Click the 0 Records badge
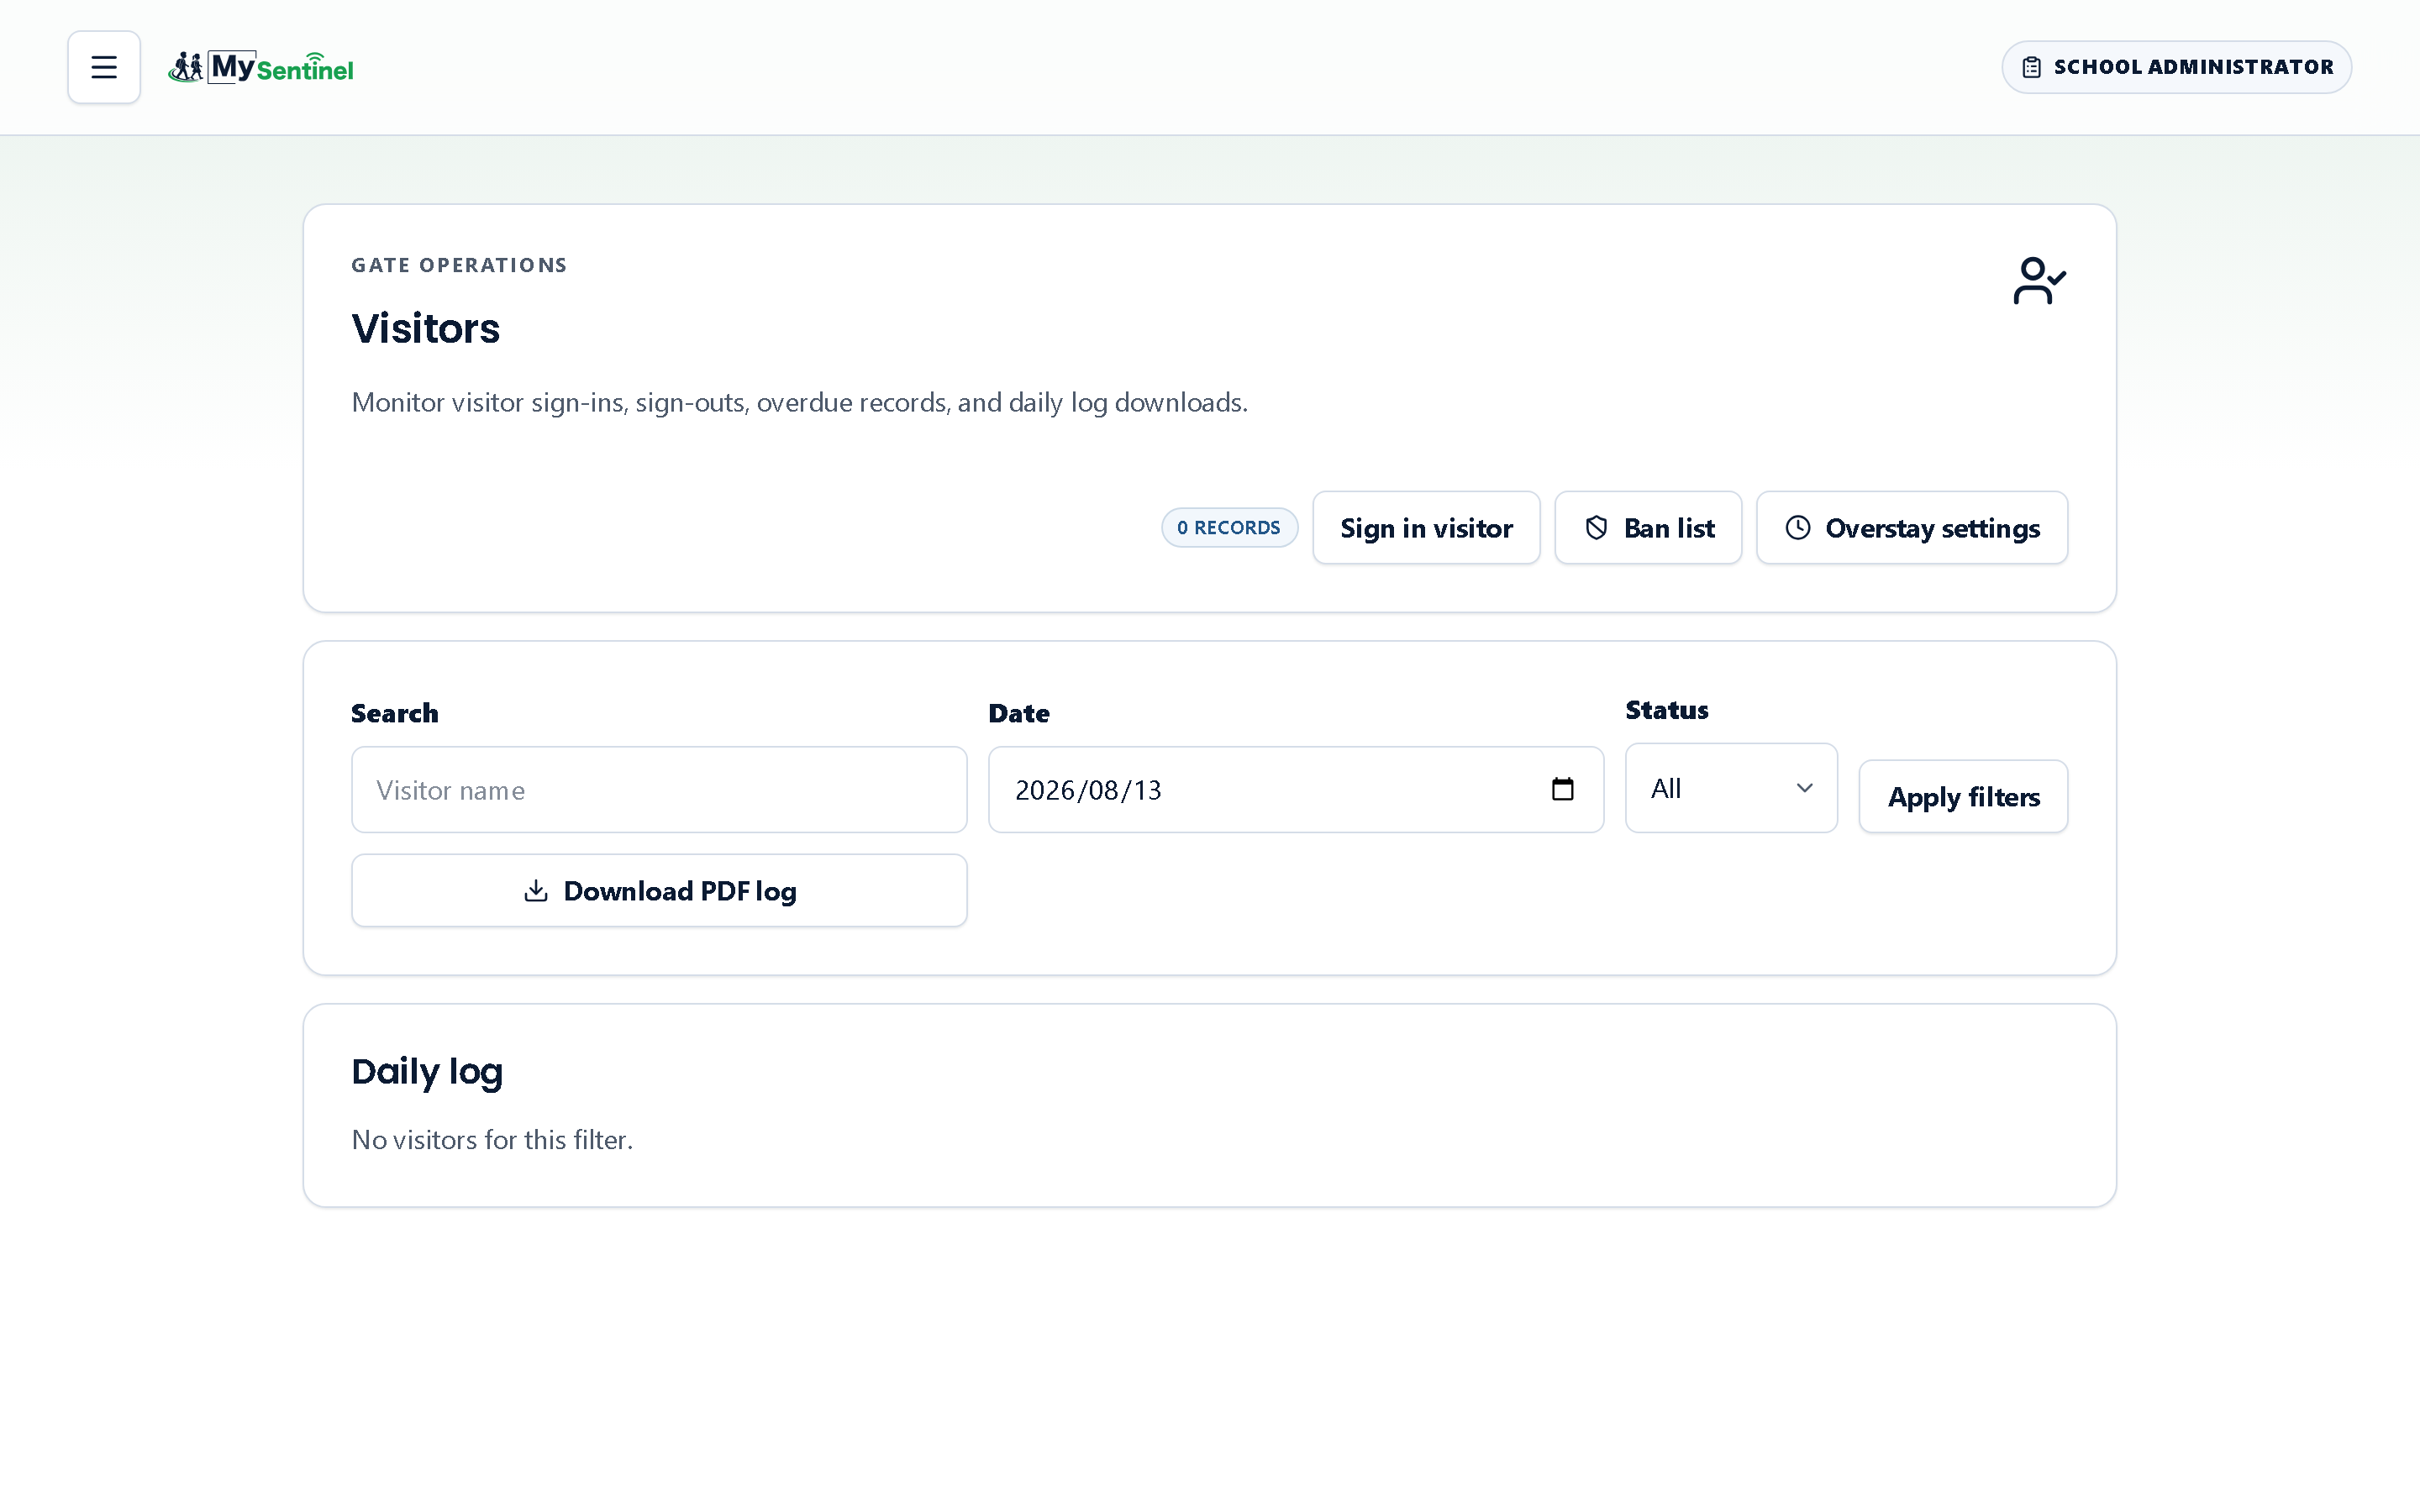 [1229, 528]
